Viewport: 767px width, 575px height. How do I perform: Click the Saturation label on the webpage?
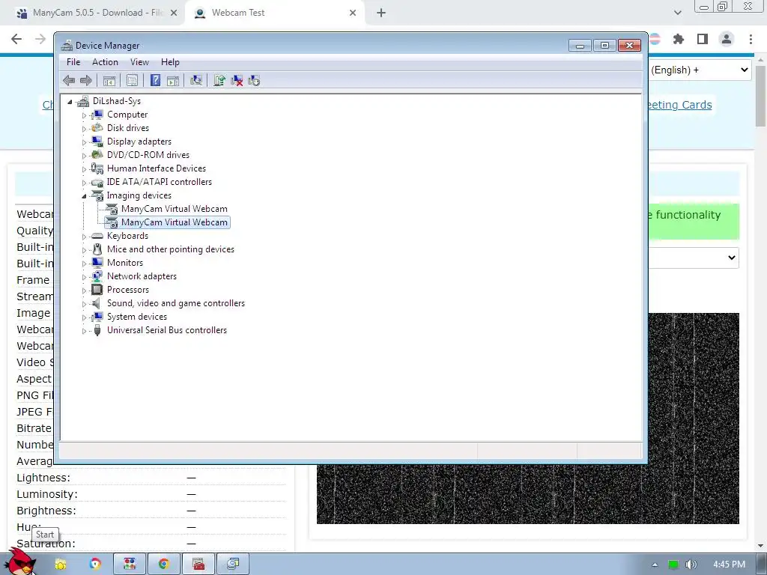point(46,544)
